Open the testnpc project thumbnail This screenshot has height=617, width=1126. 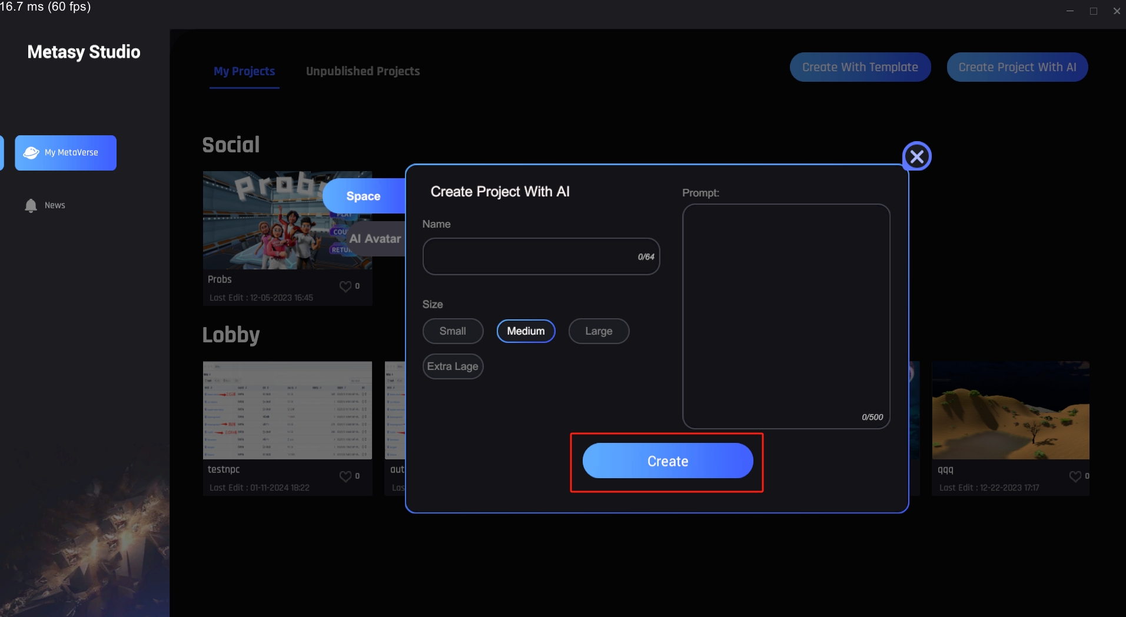(287, 410)
